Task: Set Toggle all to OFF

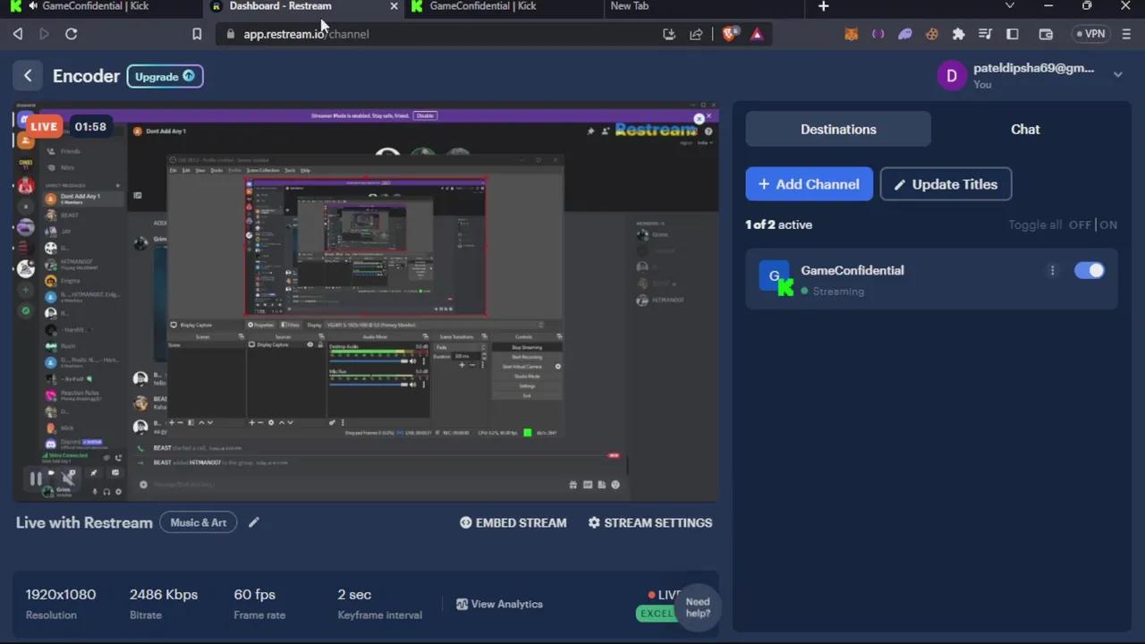Action: click(1080, 225)
